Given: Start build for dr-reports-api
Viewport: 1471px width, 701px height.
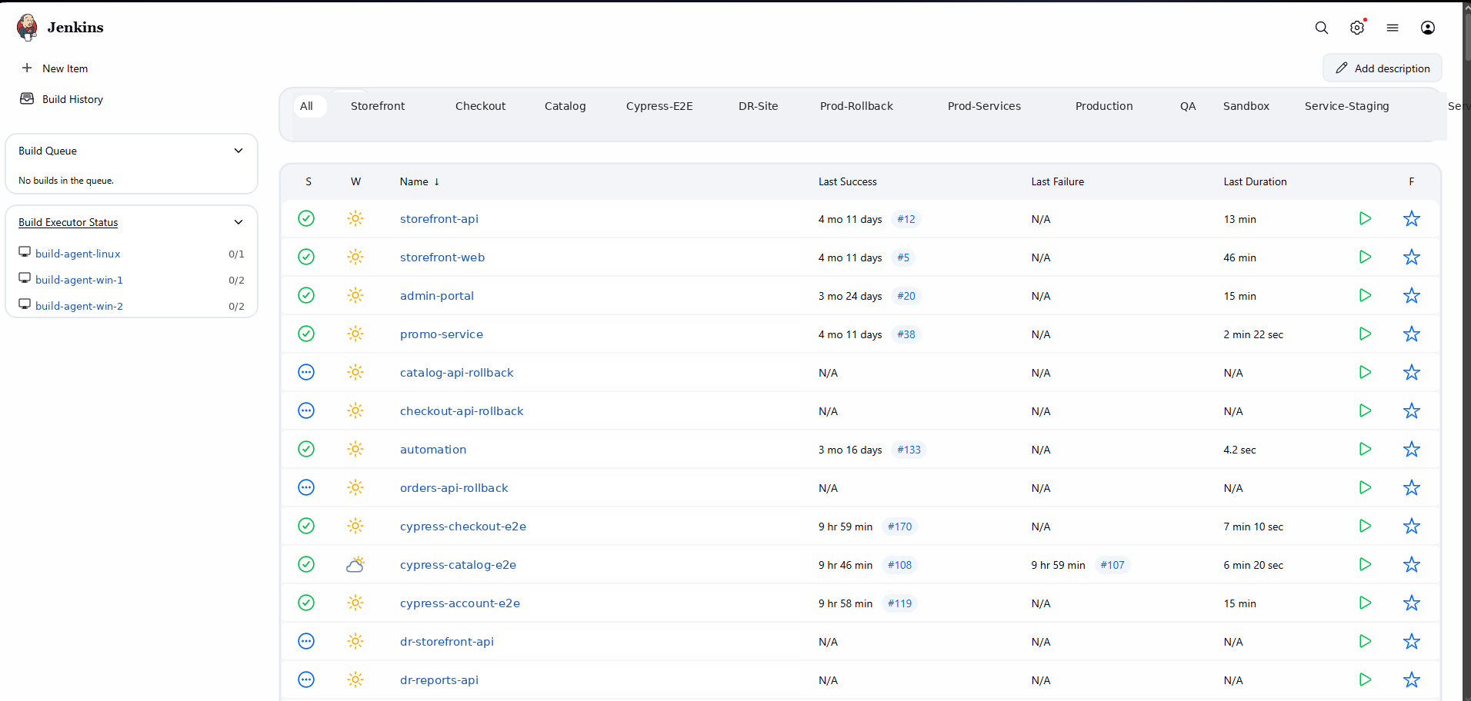Looking at the screenshot, I should 1366,680.
